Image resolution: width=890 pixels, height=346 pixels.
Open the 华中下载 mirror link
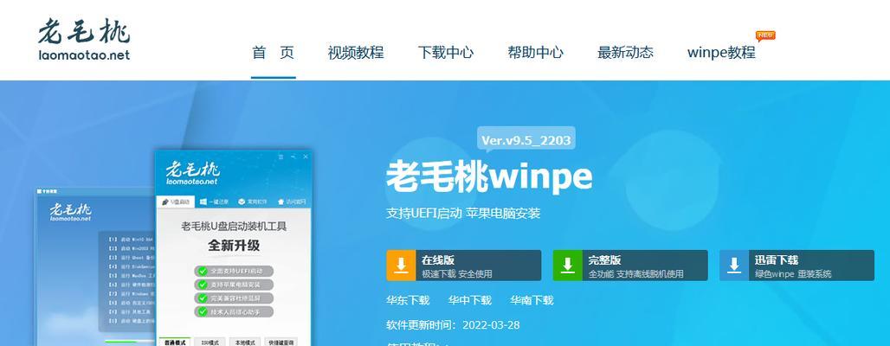(469, 300)
